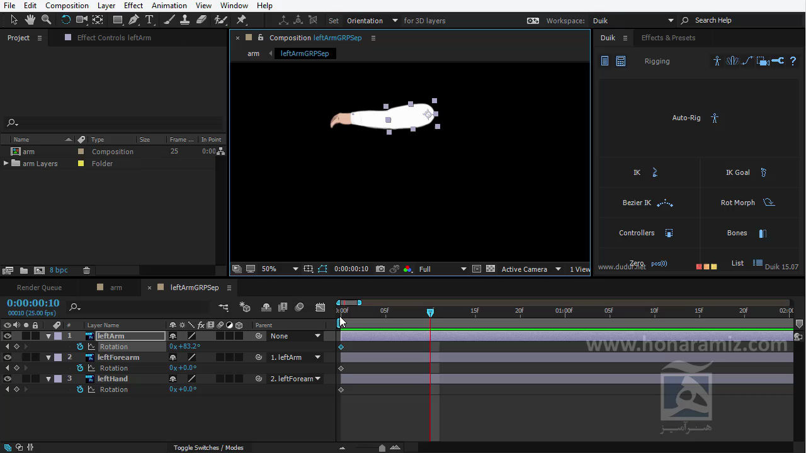Enable Draft 3D in timeline
The image size is (806, 453).
point(245,307)
